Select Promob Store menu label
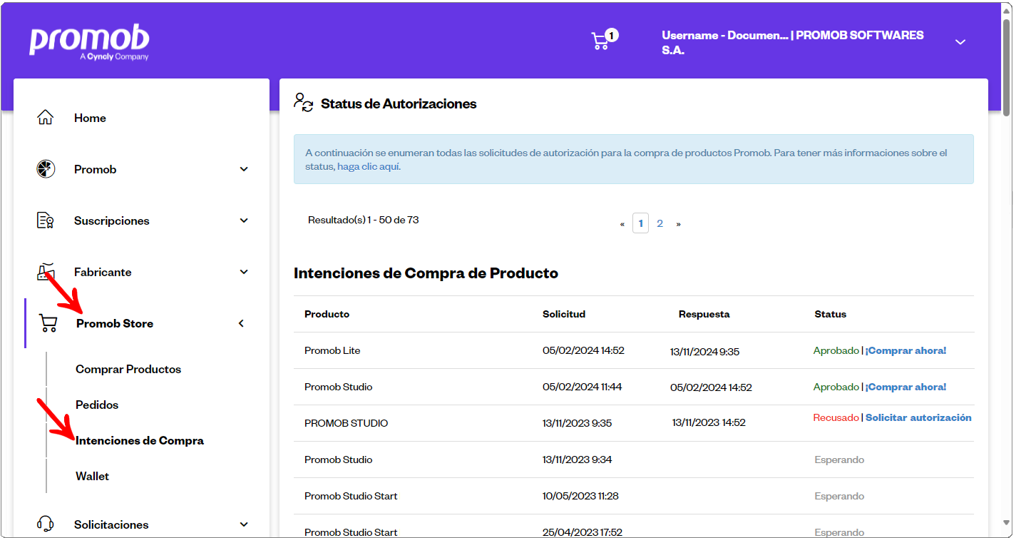Viewport: 1016px width, 538px height. pyautogui.click(x=115, y=323)
